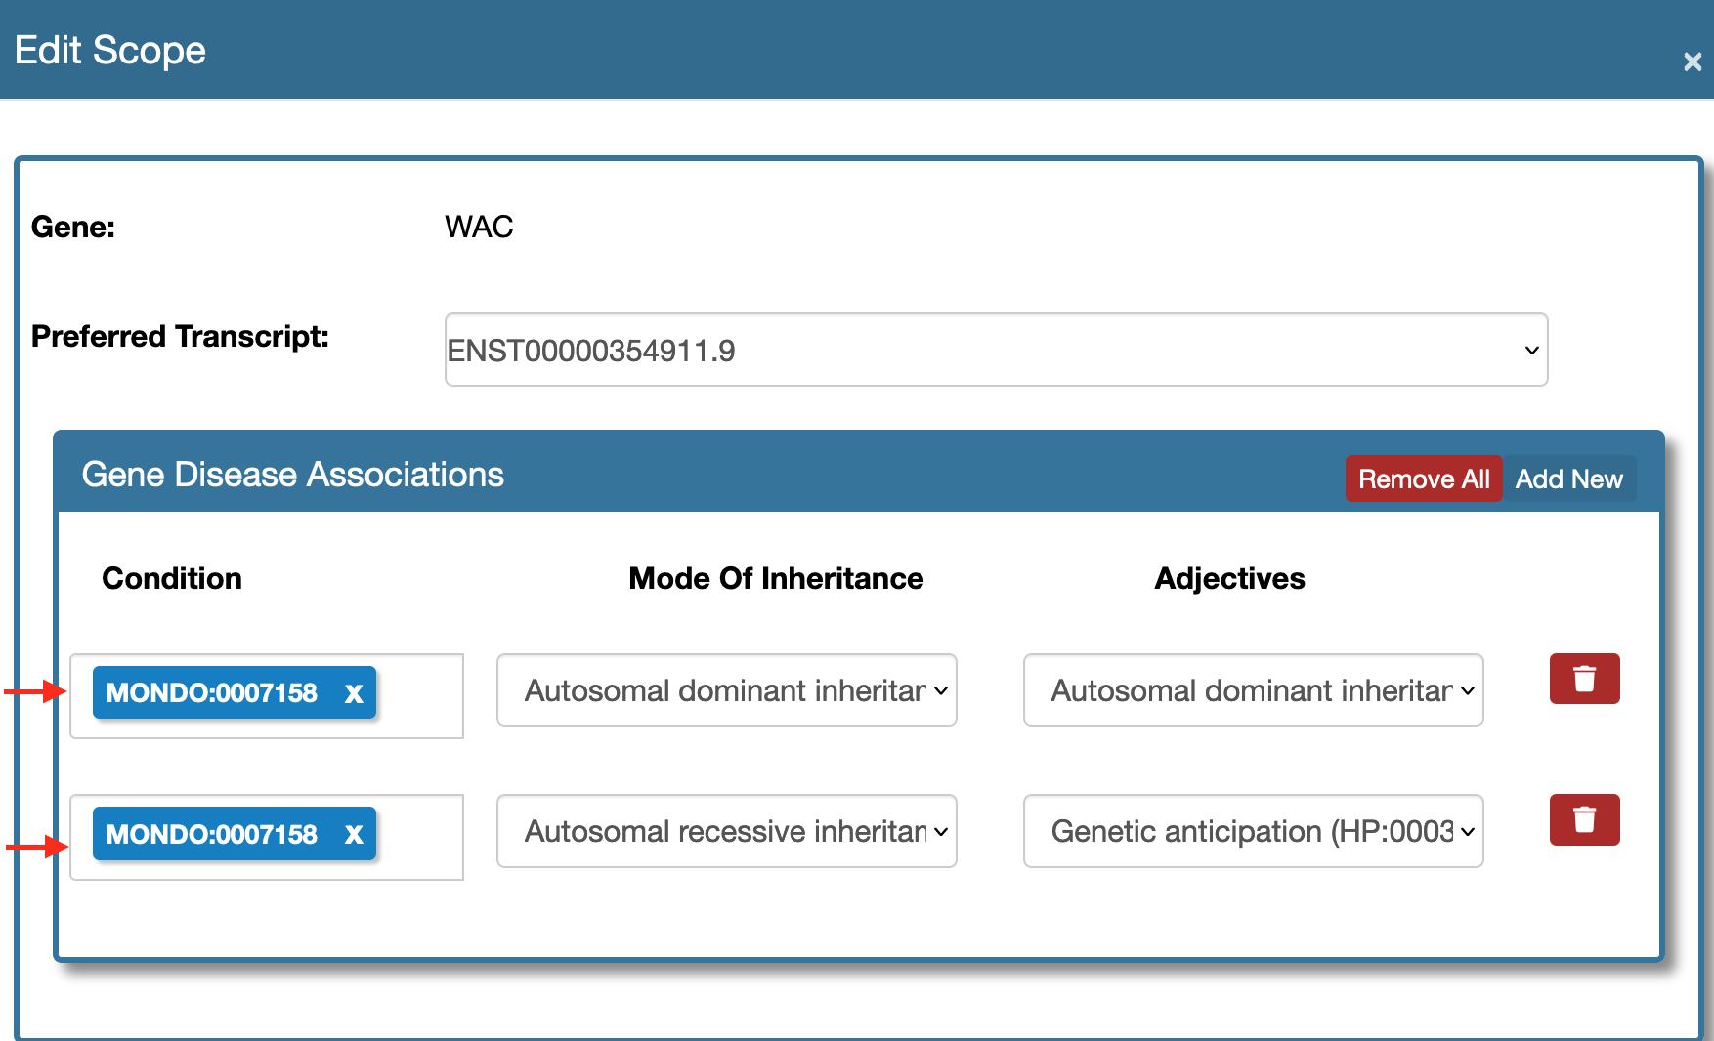Click the Remove All button
The width and height of the screenshot is (1714, 1041).
click(1423, 479)
